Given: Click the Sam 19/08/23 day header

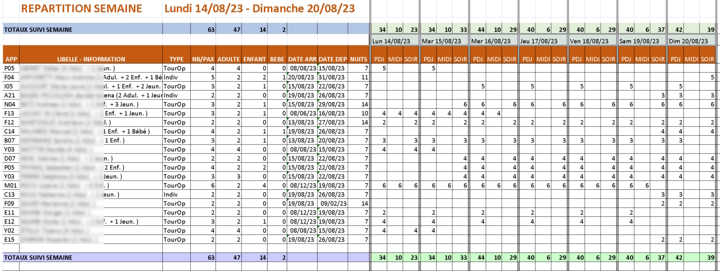Looking at the screenshot, I should click(642, 41).
